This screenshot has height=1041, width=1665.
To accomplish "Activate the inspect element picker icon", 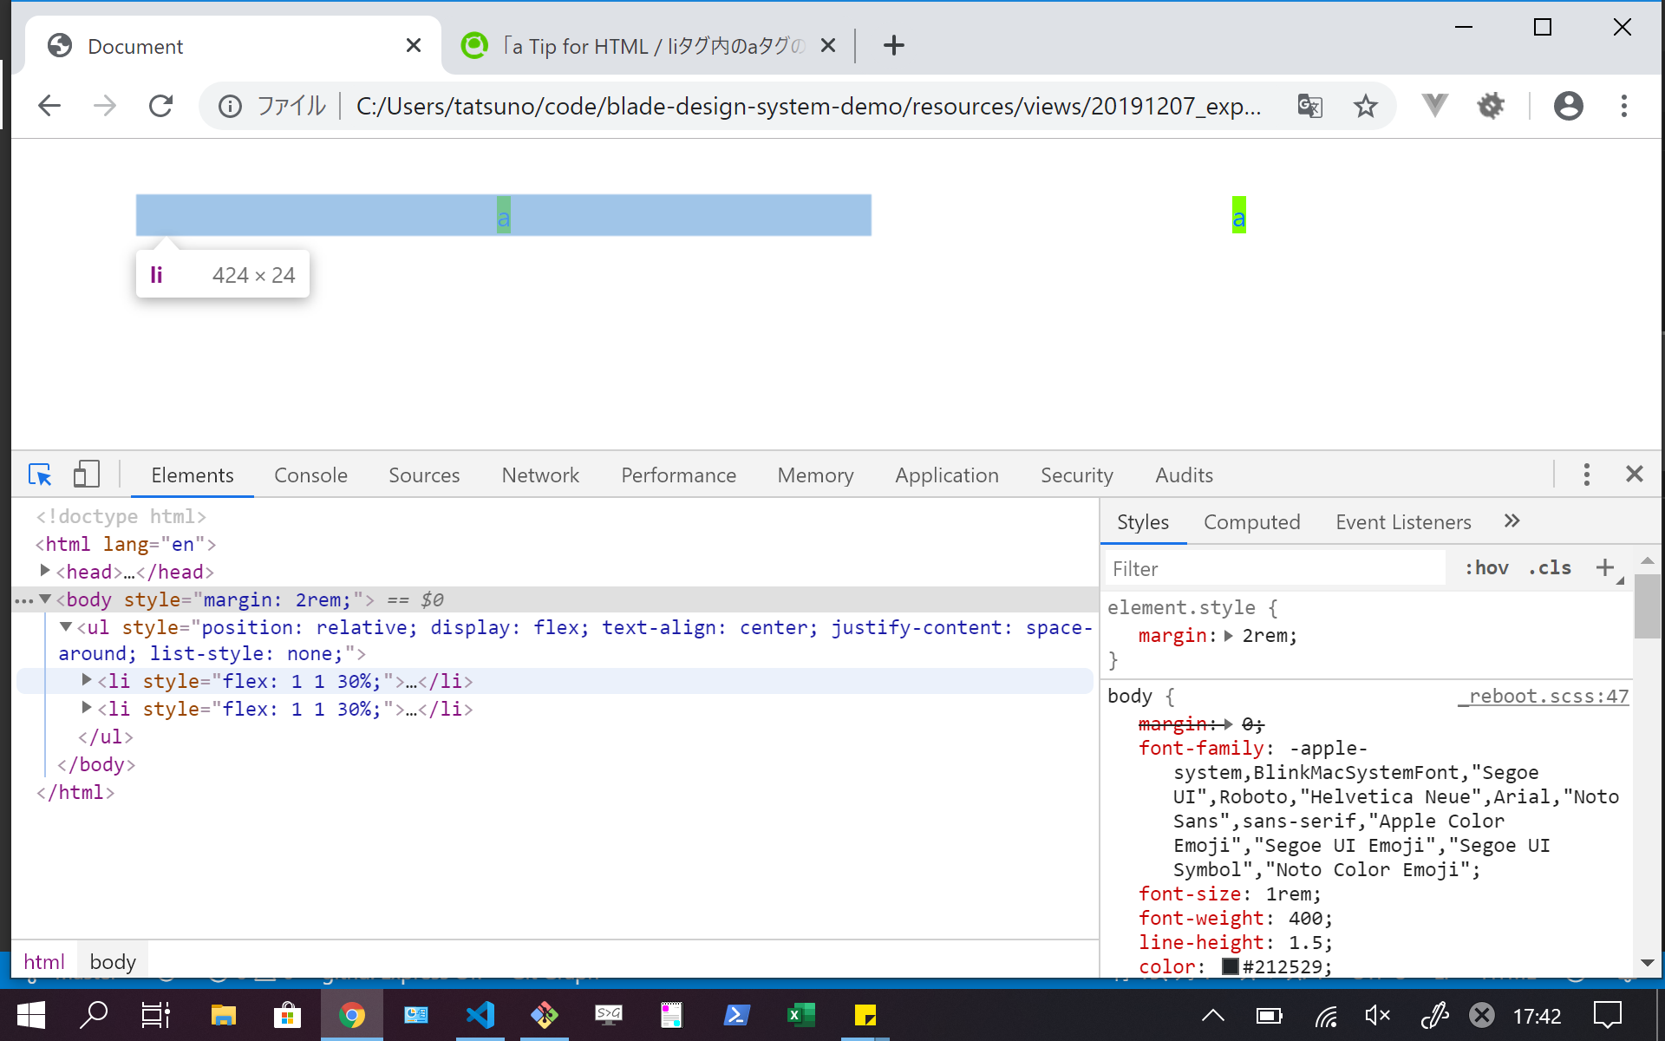I will pos(40,475).
